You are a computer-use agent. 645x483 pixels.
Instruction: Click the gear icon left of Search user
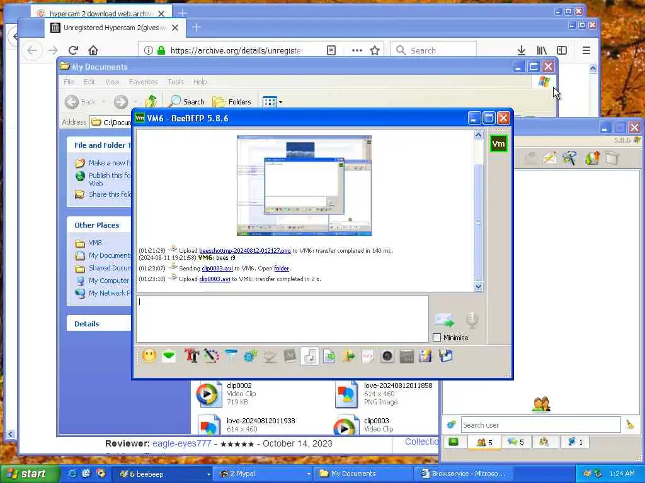[x=451, y=425]
